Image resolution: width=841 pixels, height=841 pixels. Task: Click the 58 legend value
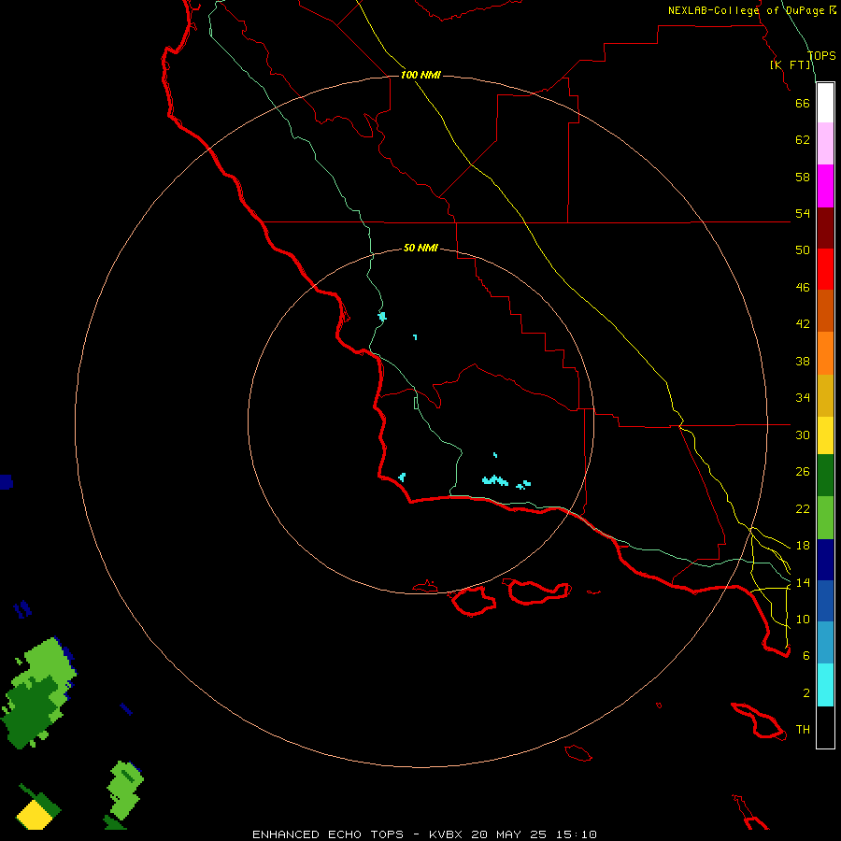803,177
